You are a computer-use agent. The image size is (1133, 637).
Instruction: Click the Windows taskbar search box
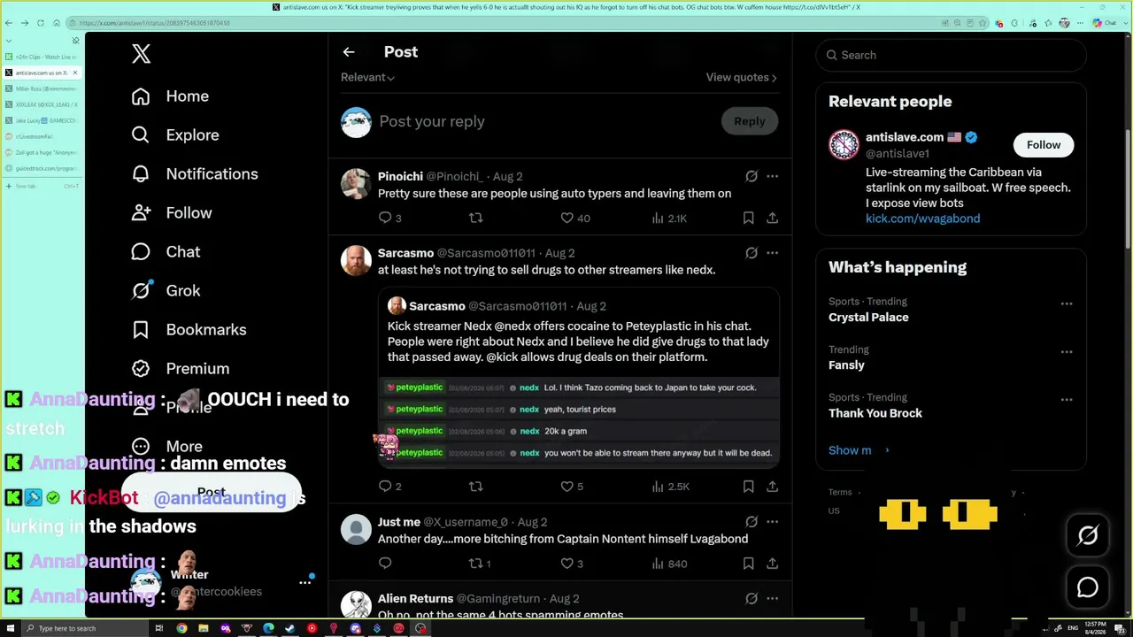(x=84, y=628)
